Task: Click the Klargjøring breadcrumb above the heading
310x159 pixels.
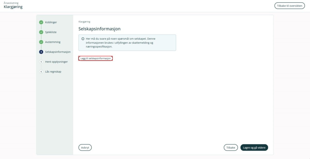Action: click(84, 22)
